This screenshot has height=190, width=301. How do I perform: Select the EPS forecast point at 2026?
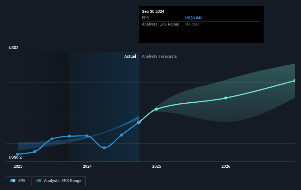click(226, 98)
